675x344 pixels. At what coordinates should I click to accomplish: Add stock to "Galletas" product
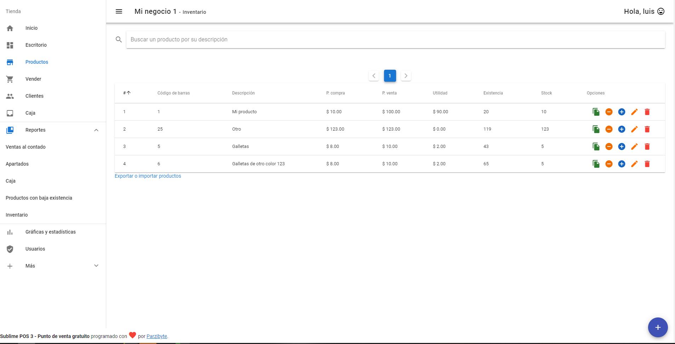click(622, 147)
